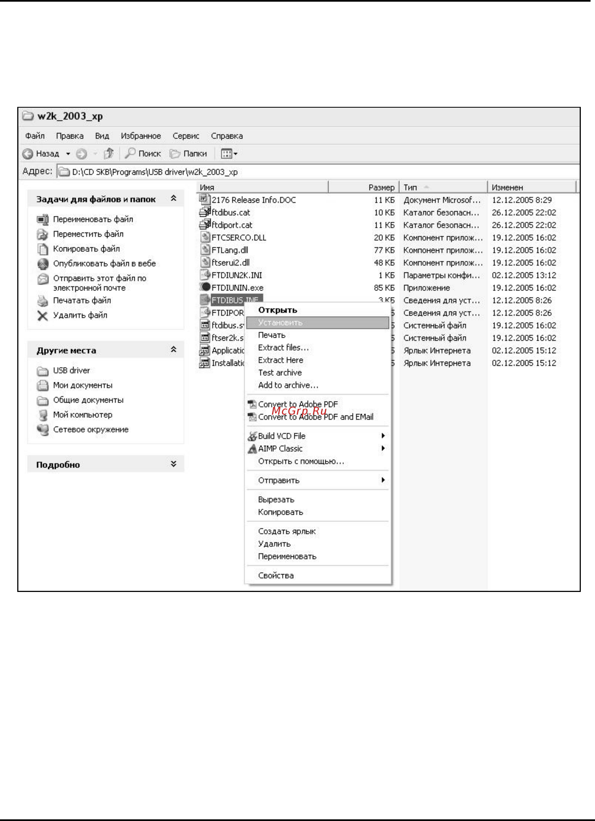The image size is (595, 821).
Task: Click the Copy file (Копировать файл) icon
Action: coord(43,249)
